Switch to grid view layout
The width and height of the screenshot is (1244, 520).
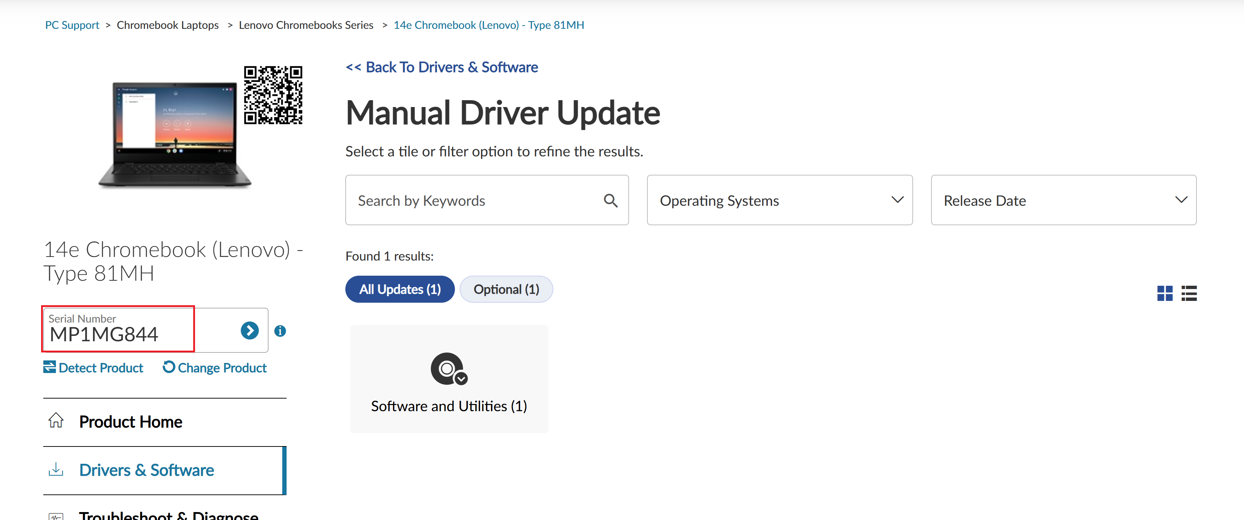pyautogui.click(x=1164, y=293)
